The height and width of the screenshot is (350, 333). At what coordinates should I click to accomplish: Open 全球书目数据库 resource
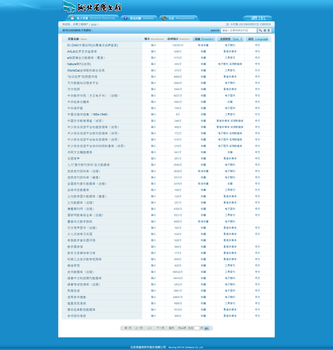(x=78, y=190)
